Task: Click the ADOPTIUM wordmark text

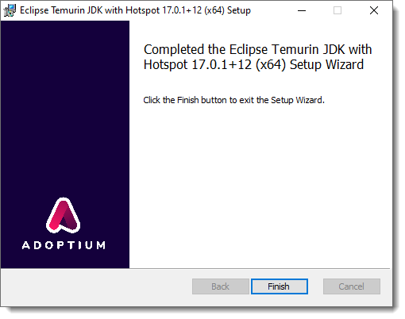Action: (x=64, y=245)
